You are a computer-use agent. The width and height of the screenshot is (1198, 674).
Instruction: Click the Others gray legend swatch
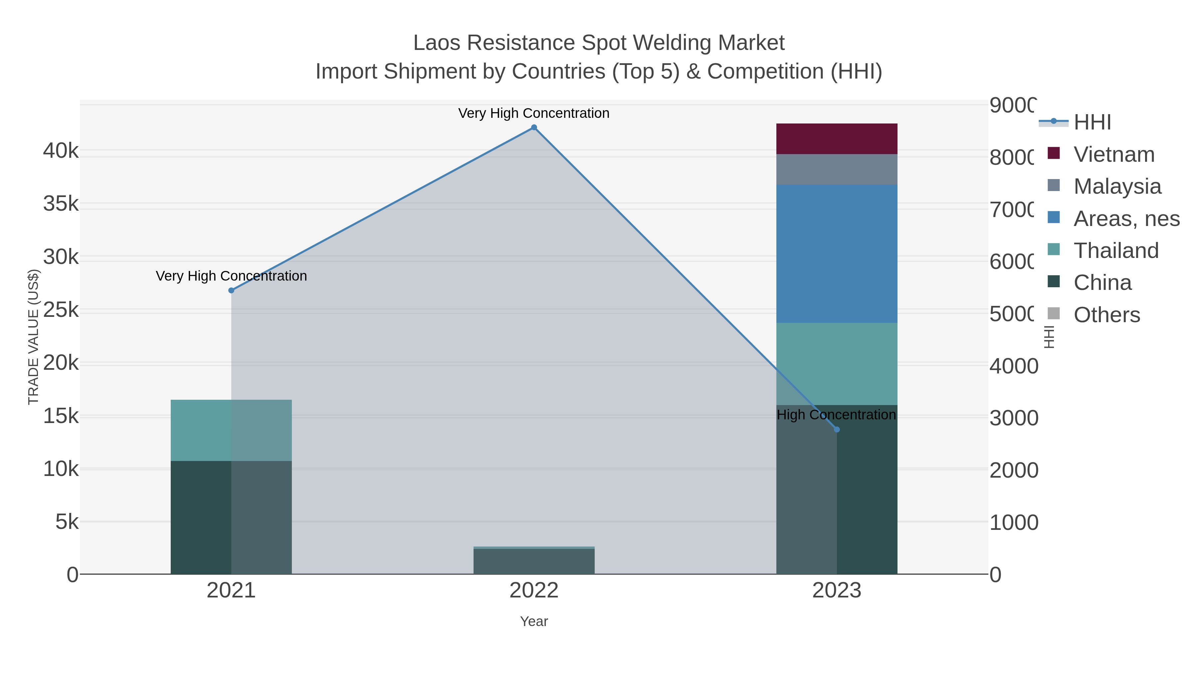pos(1053,314)
